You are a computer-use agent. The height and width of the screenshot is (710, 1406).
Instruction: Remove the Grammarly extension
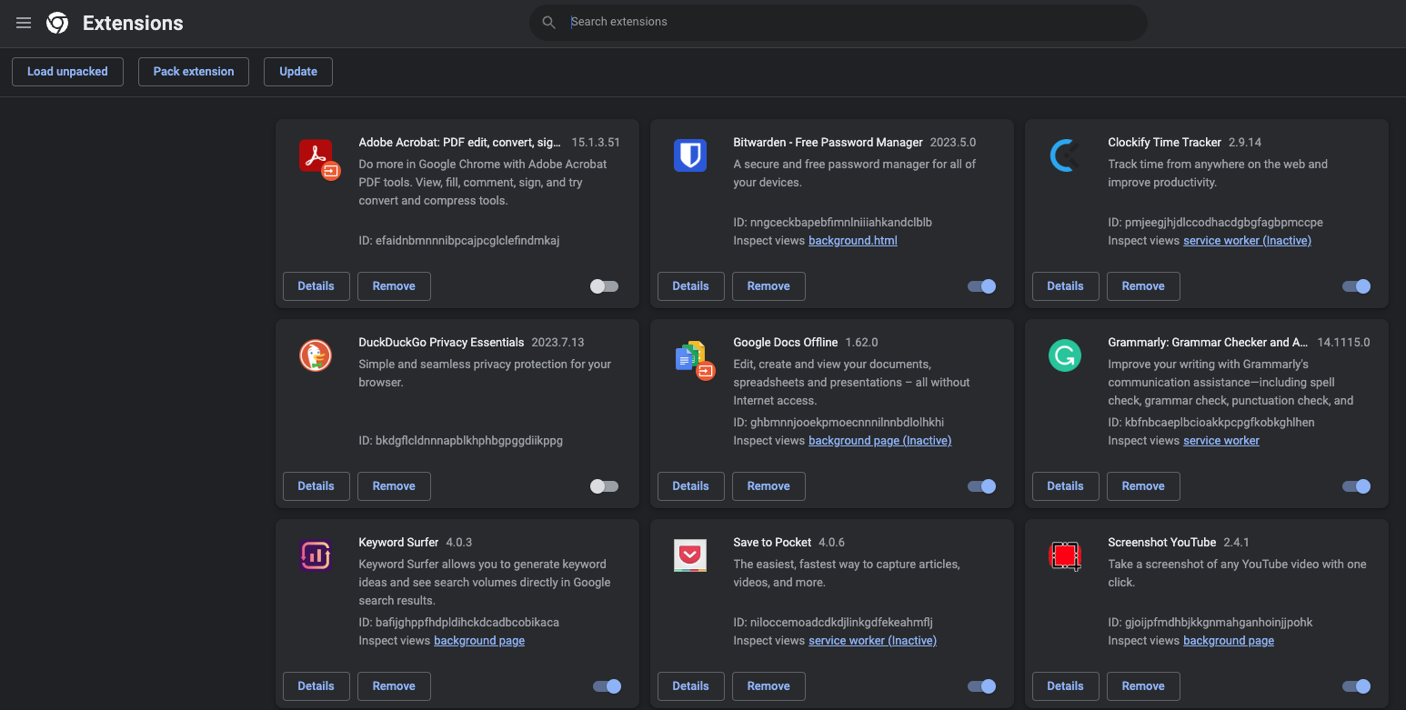(1143, 486)
